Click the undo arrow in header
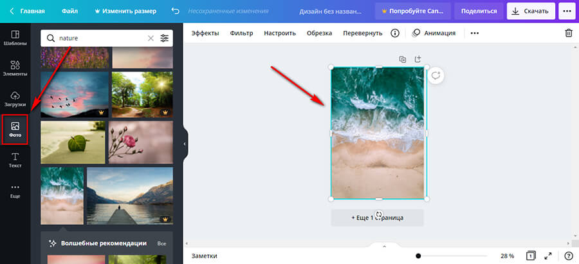Screen dimensions: 579x264 (x=176, y=11)
